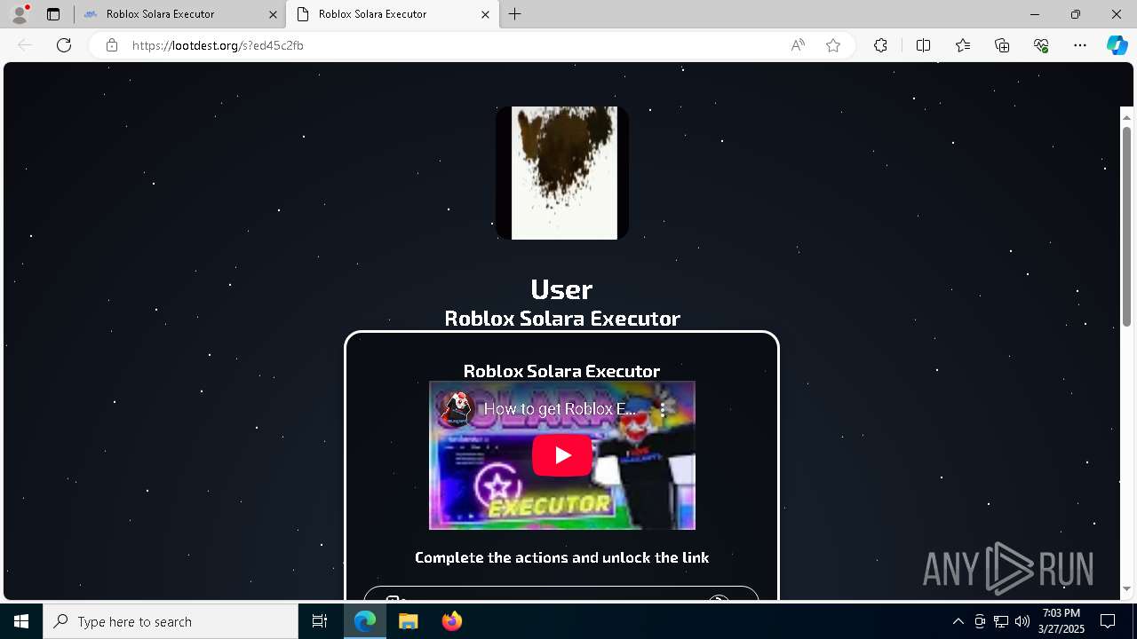Click the "User" heading
1137x639 pixels.
561,288
